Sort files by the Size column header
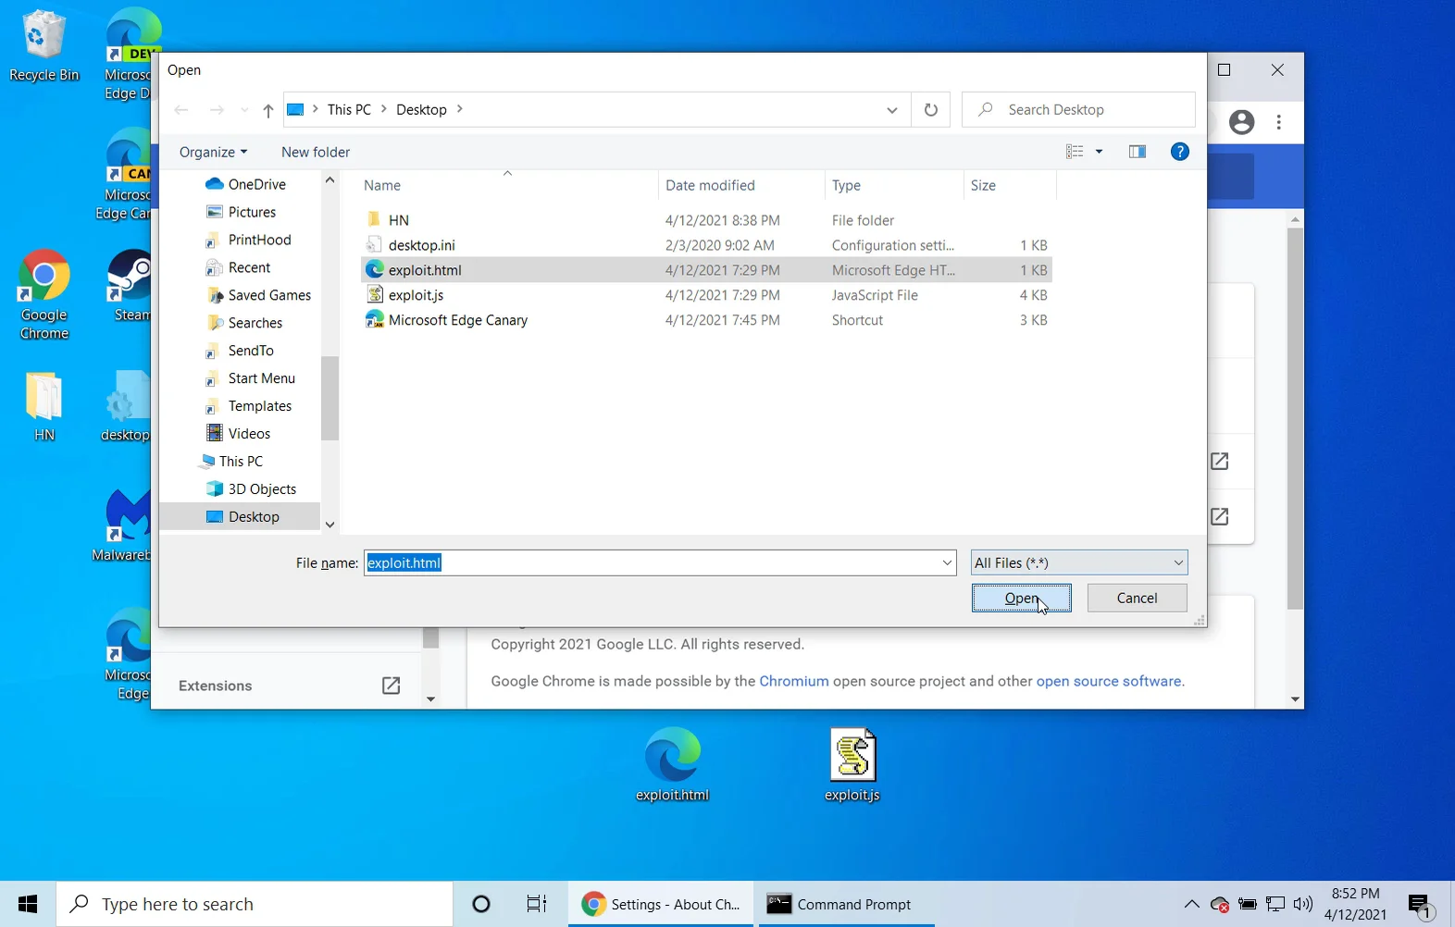The height and width of the screenshot is (927, 1455). [x=1009, y=185]
